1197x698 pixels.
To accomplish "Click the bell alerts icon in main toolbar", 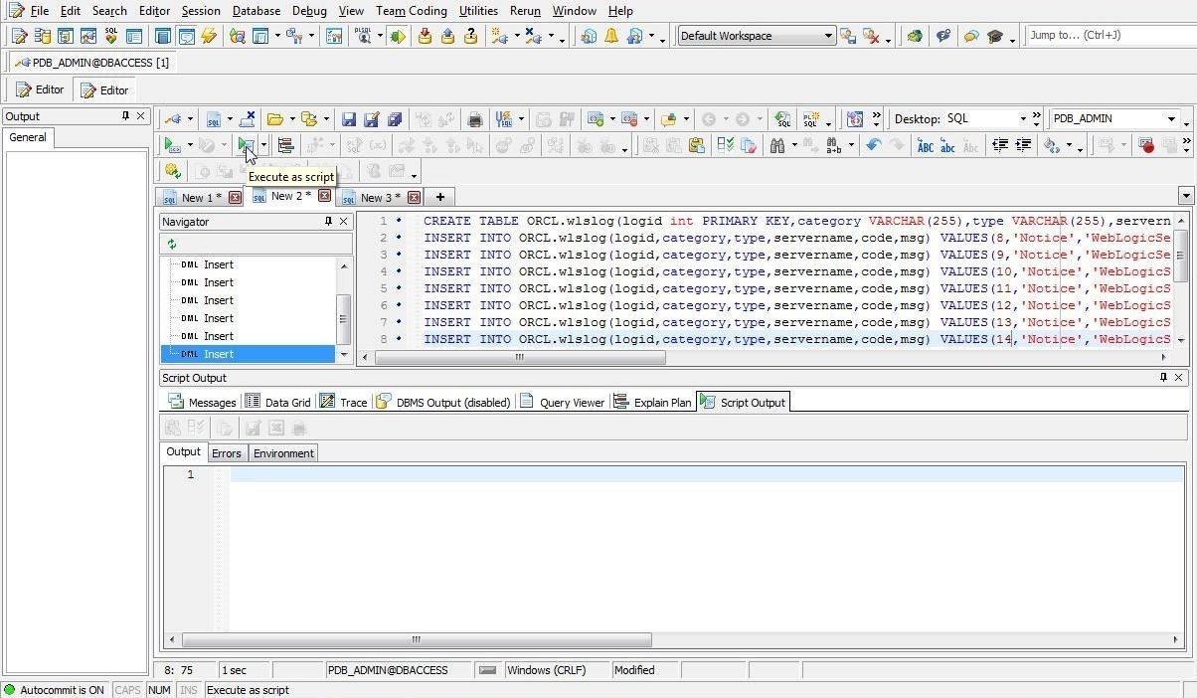I will pyautogui.click(x=611, y=36).
